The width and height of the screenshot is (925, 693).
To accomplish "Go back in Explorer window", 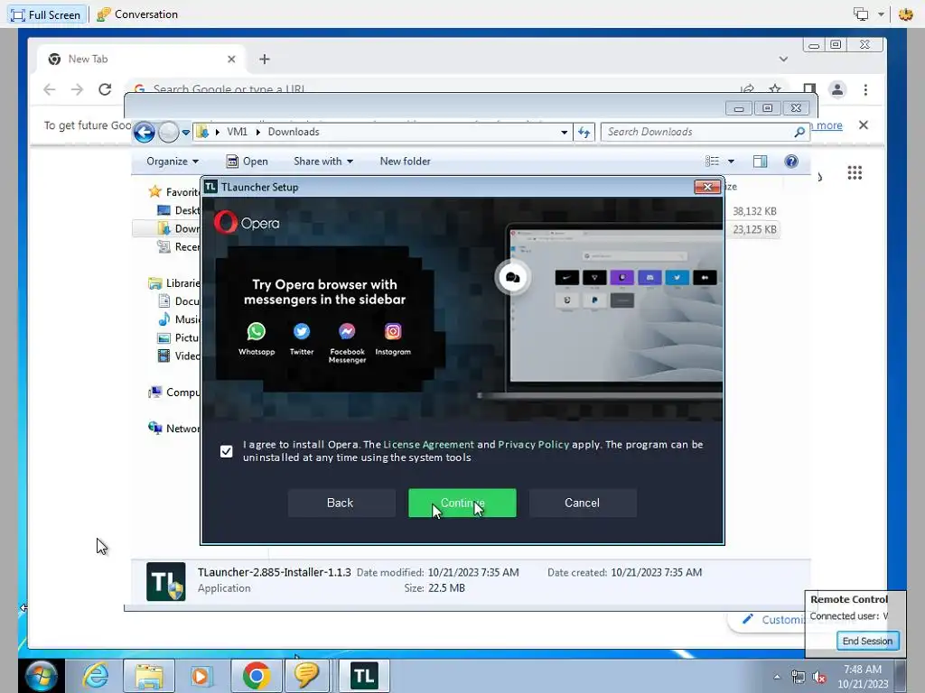I will pyautogui.click(x=144, y=132).
